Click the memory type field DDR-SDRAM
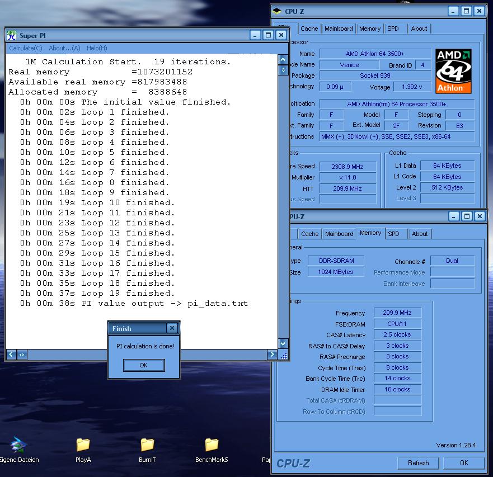The height and width of the screenshot is (477, 493). (x=336, y=261)
